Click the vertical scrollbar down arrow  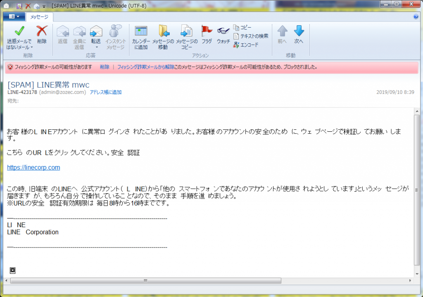417,274
